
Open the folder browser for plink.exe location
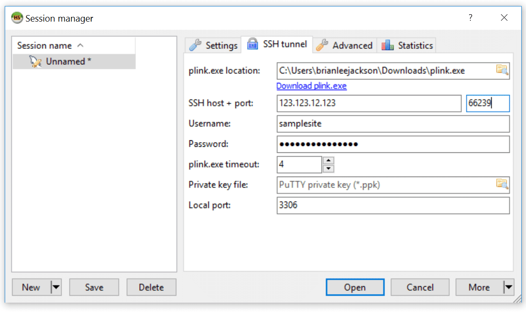502,70
